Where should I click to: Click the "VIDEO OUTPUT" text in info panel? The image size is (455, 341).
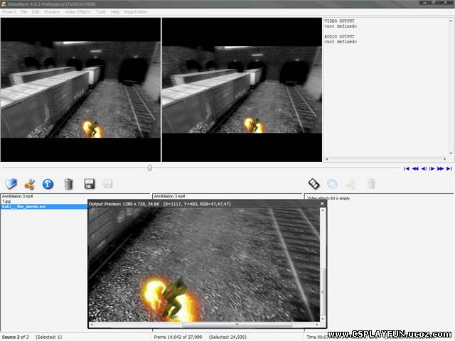(339, 21)
